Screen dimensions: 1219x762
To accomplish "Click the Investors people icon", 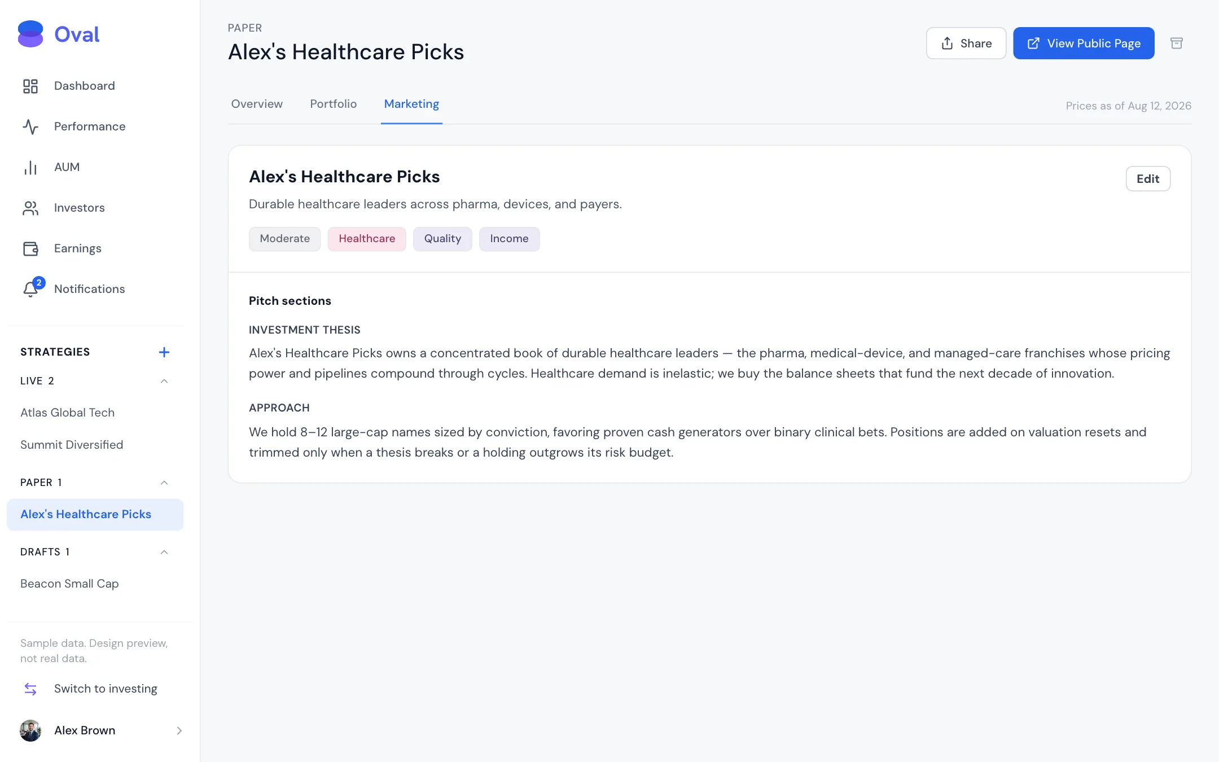I will pyautogui.click(x=30, y=208).
